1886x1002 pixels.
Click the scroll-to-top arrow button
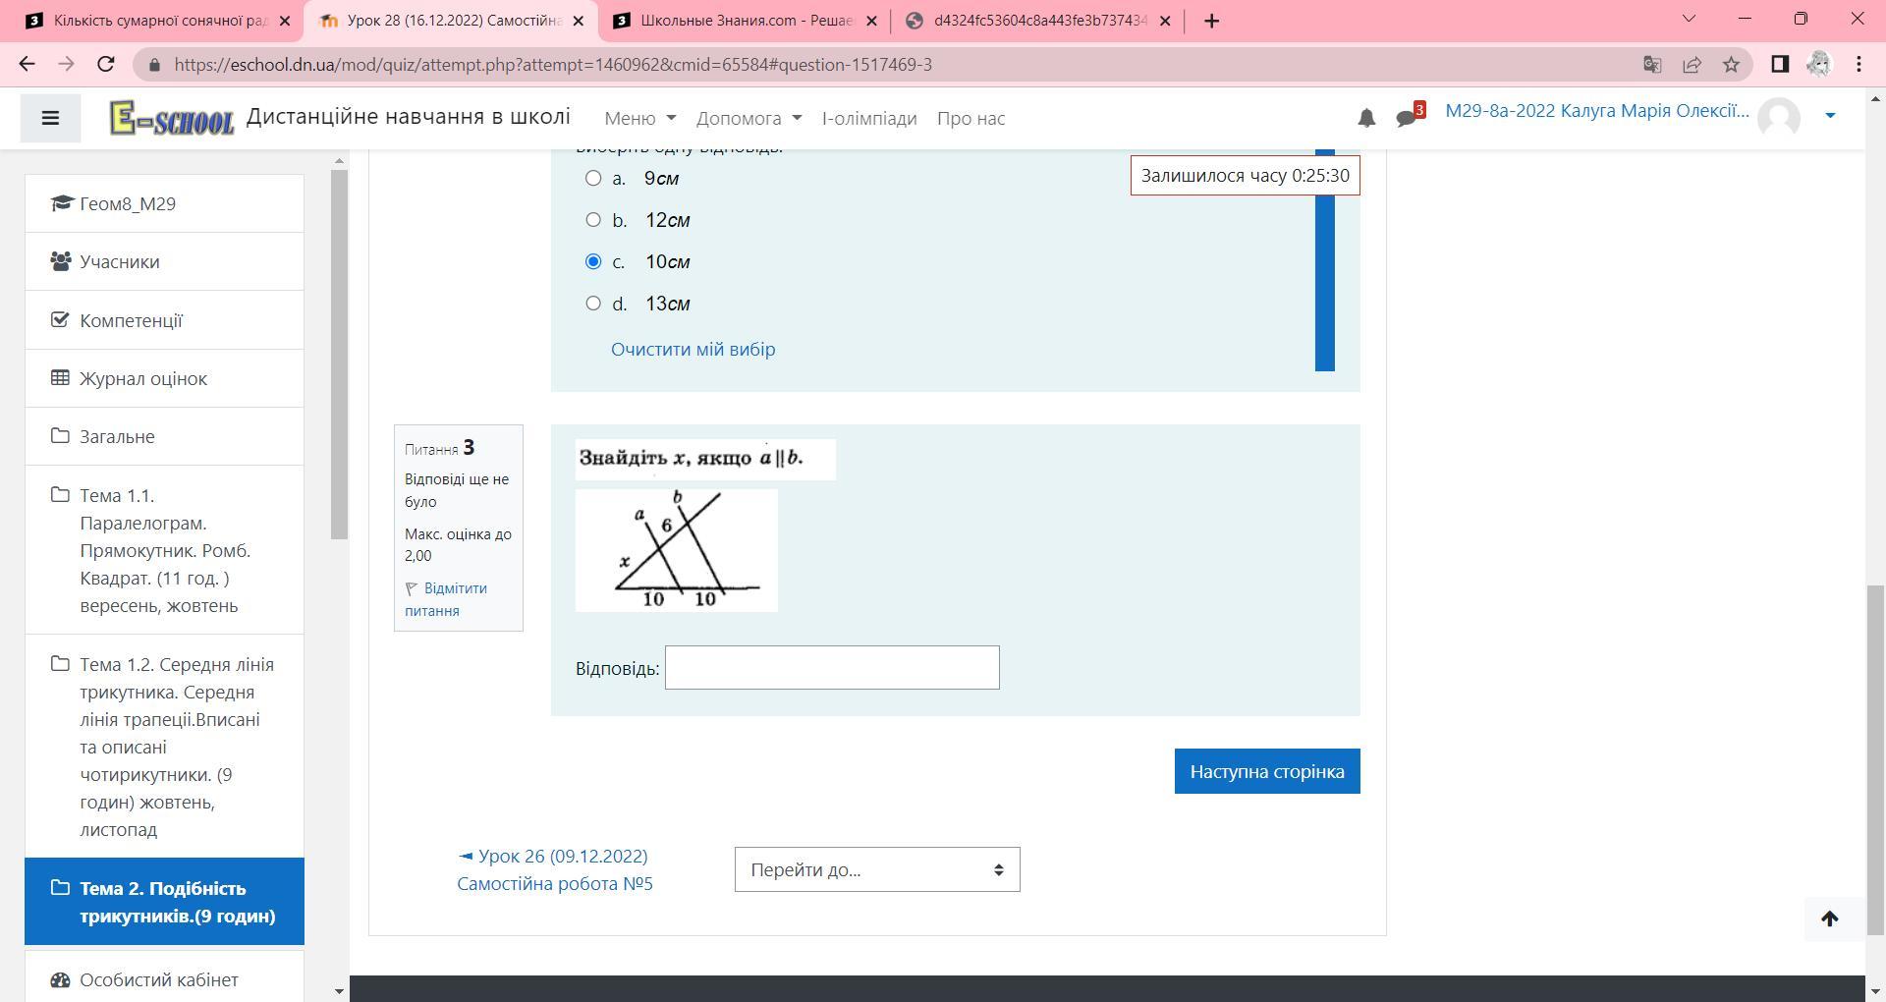(x=1829, y=918)
